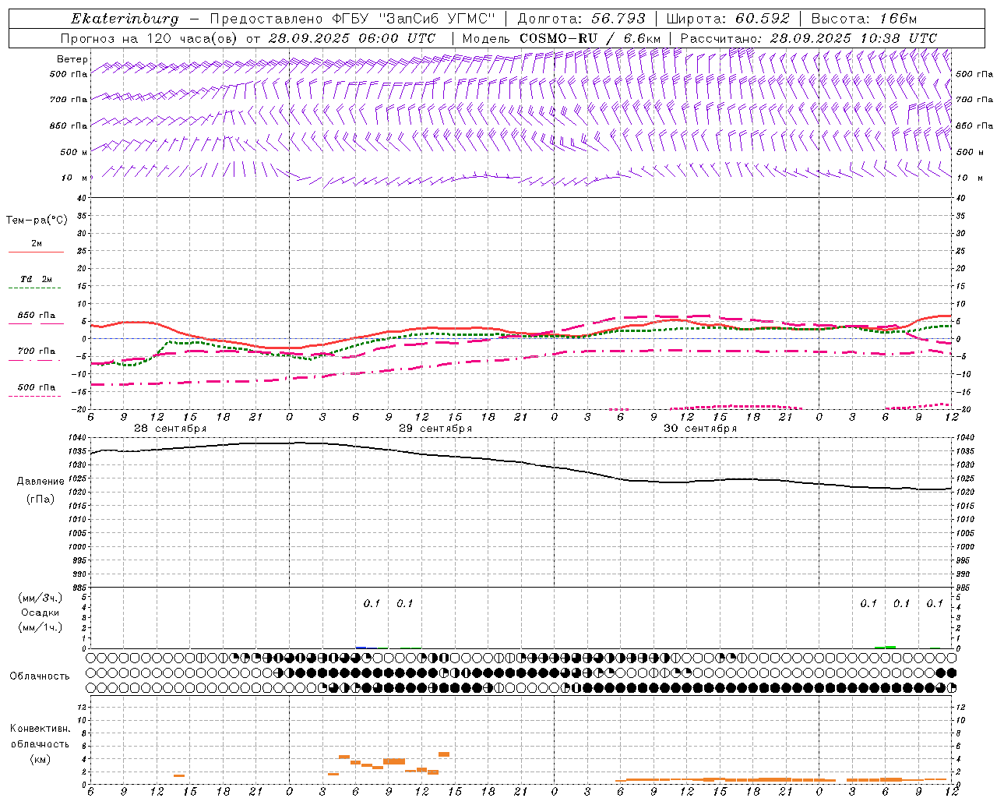The height and width of the screenshot is (798, 997).
Task: Select the 30 сентября date label
Action: coord(700,429)
